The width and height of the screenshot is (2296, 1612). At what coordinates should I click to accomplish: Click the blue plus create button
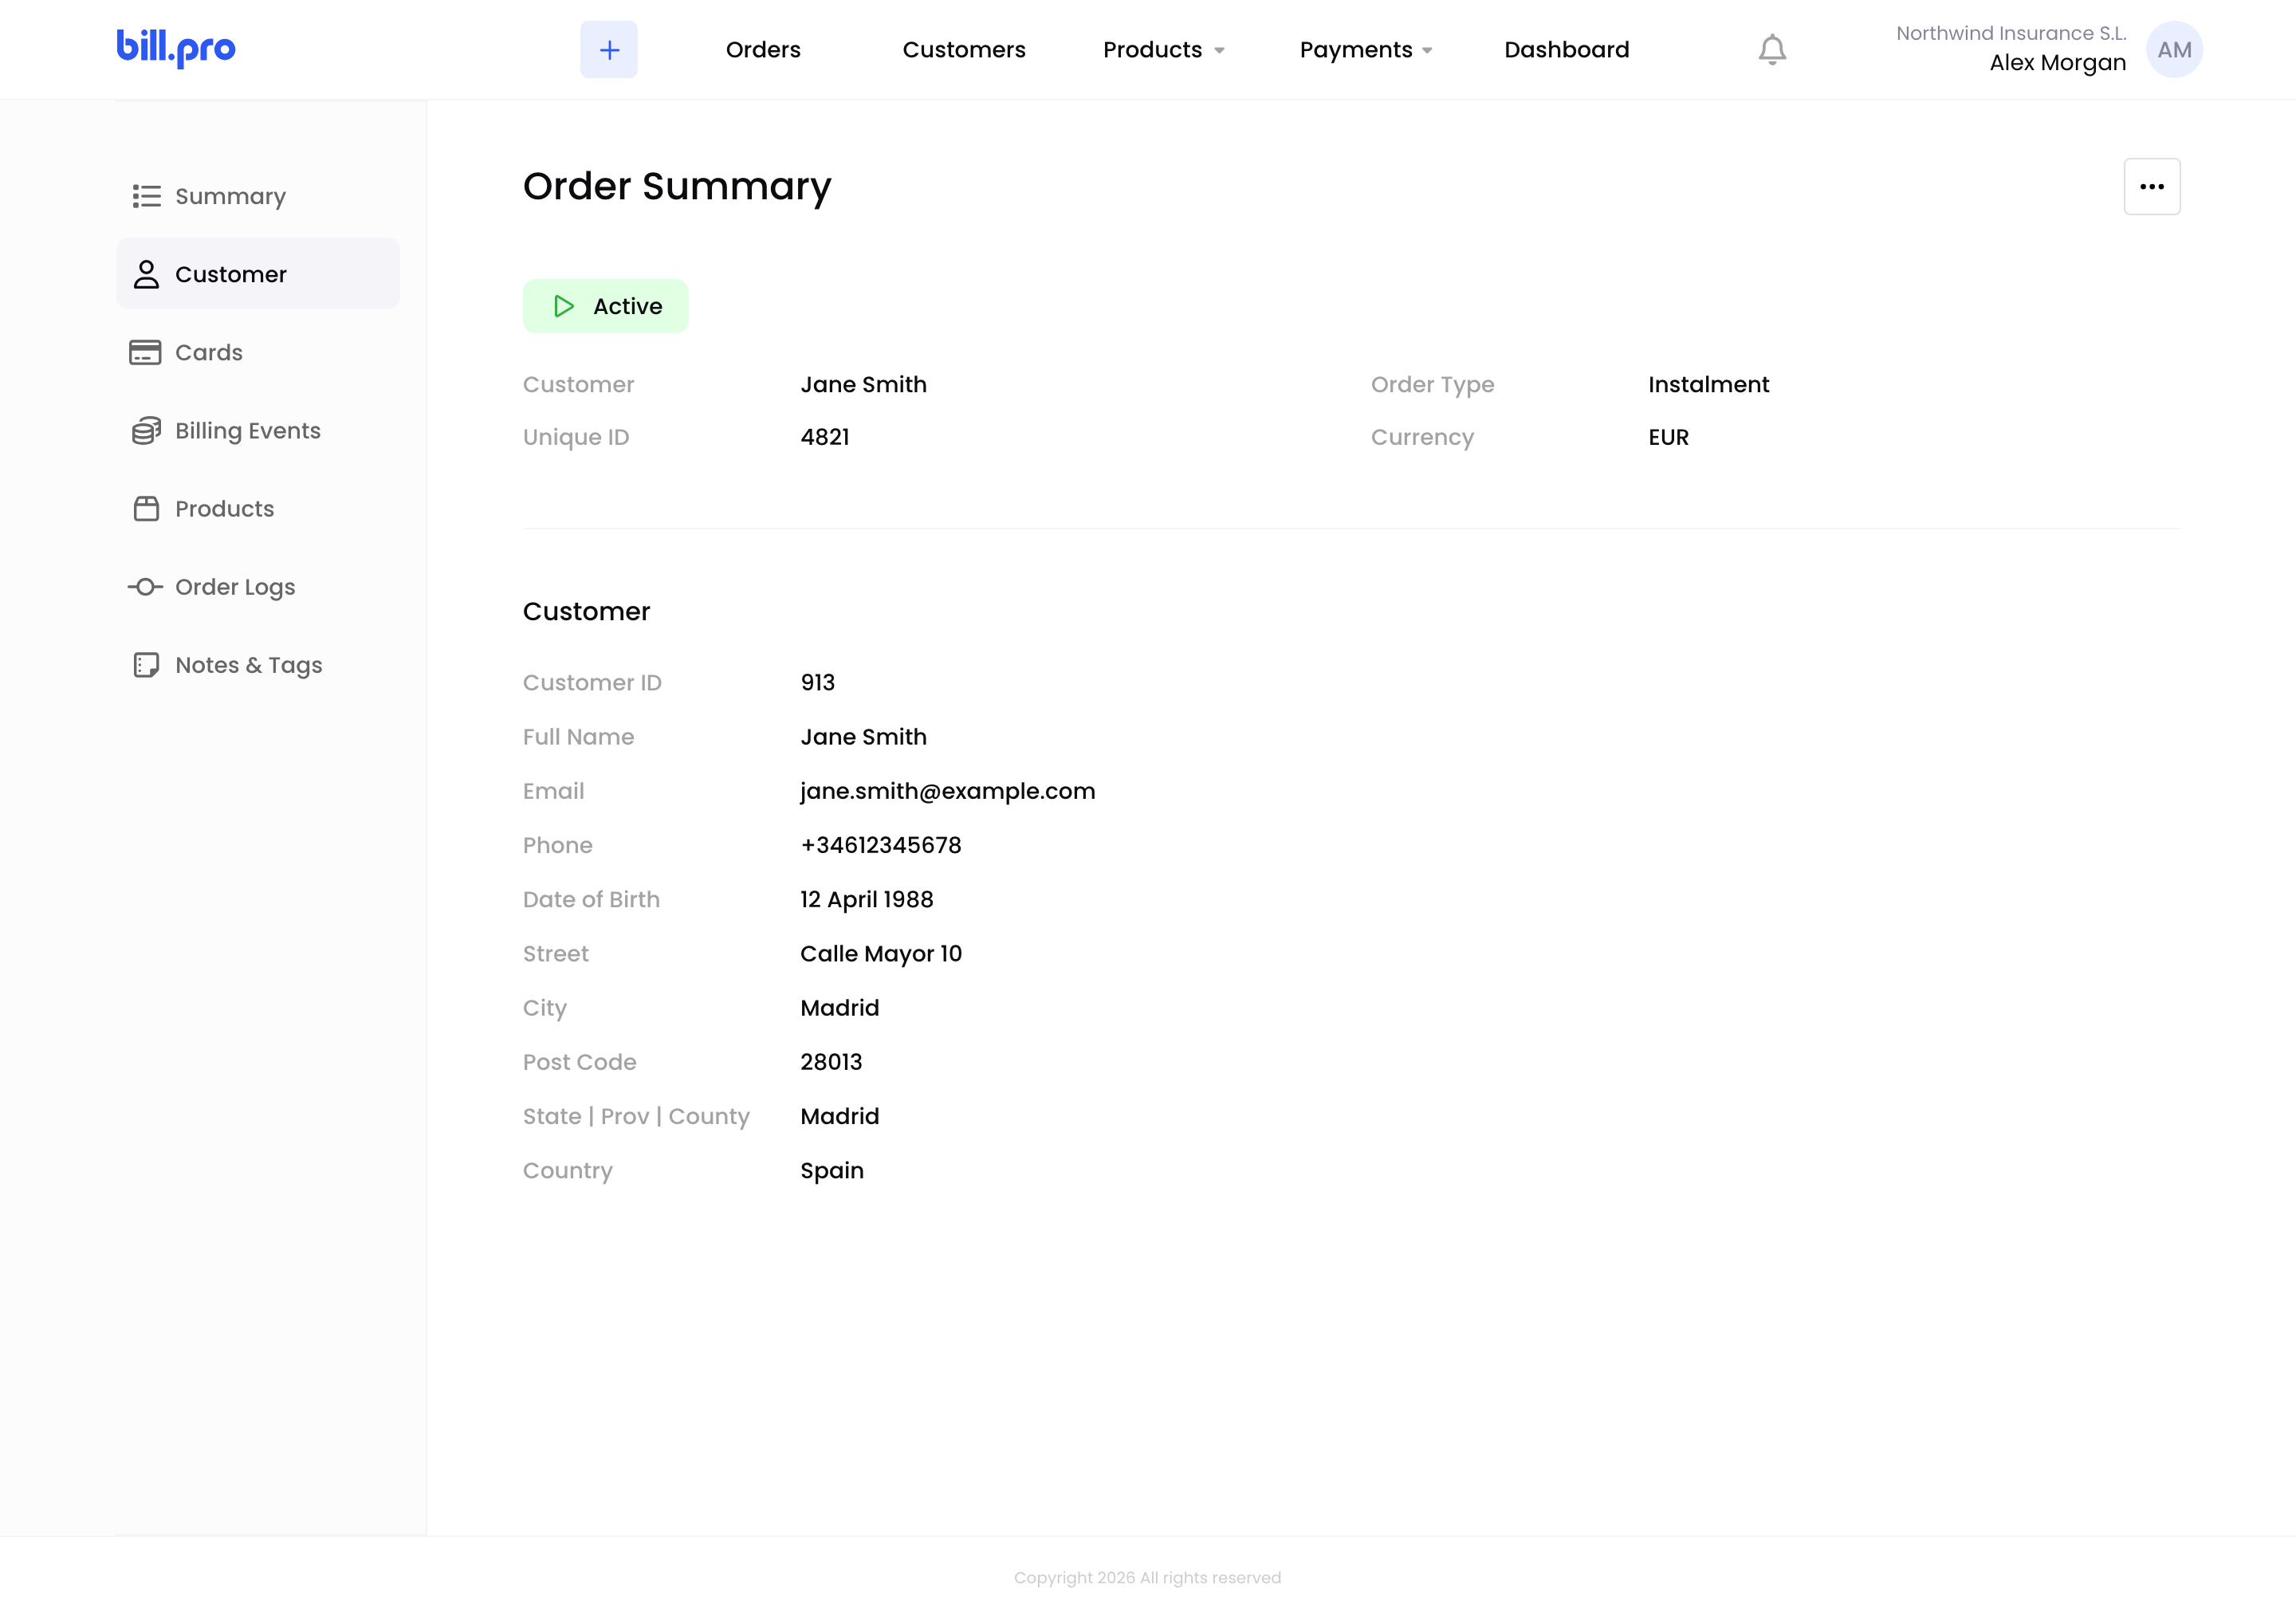609,49
